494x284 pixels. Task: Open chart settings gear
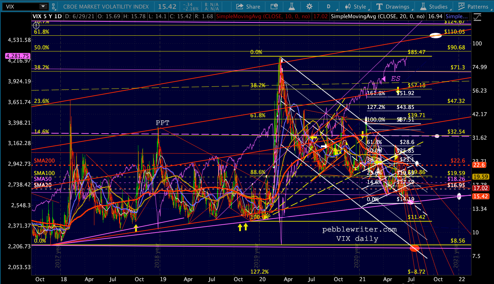coord(309,6)
